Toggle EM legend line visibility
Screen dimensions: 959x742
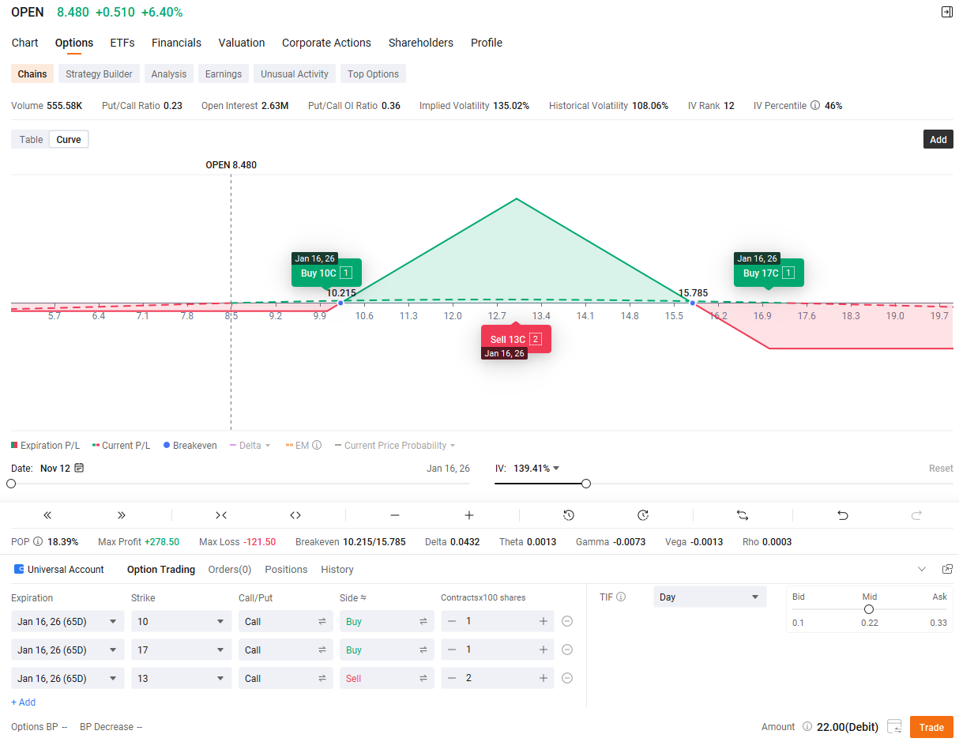click(x=297, y=445)
